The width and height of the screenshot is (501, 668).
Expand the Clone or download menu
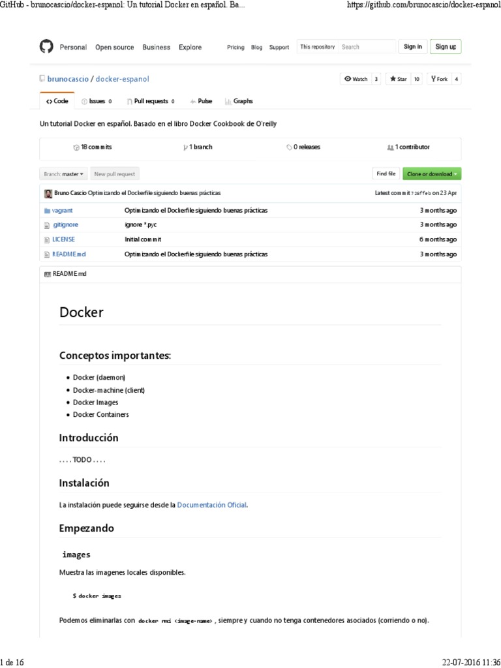pyautogui.click(x=432, y=174)
